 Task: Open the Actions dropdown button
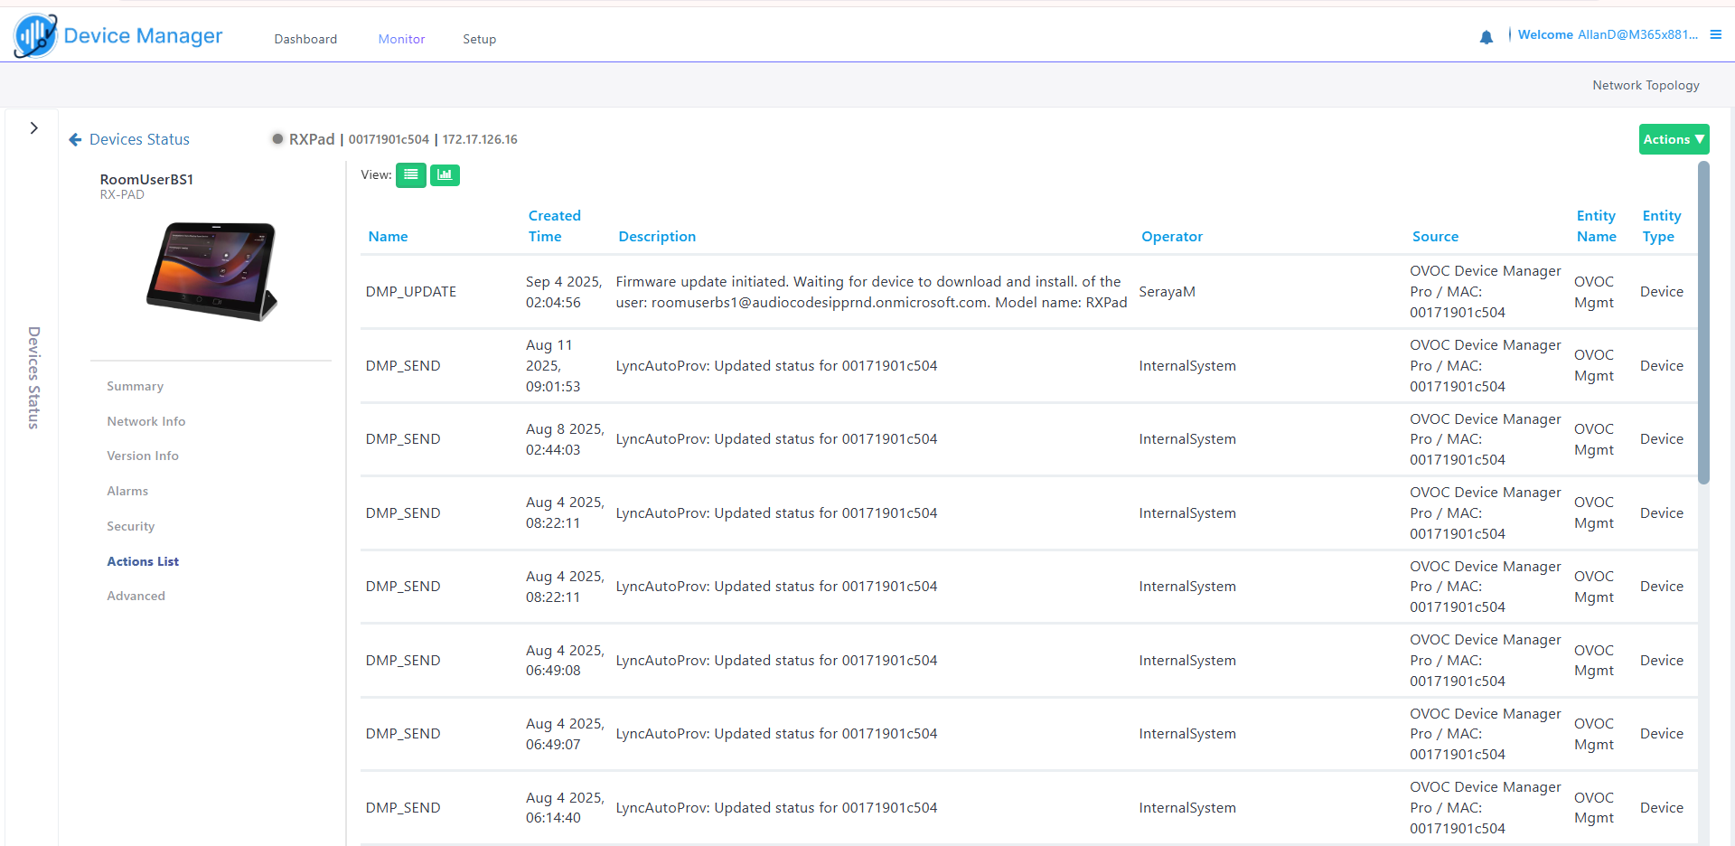pos(1673,139)
